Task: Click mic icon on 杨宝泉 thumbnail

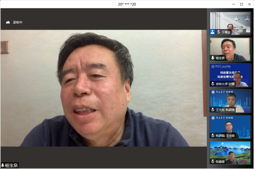Action: (213, 58)
